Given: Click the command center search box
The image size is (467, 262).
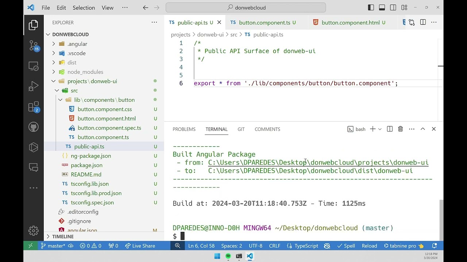Looking at the screenshot, I should (246, 8).
